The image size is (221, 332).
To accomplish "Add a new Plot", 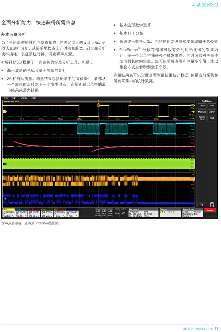I will 212,118.
